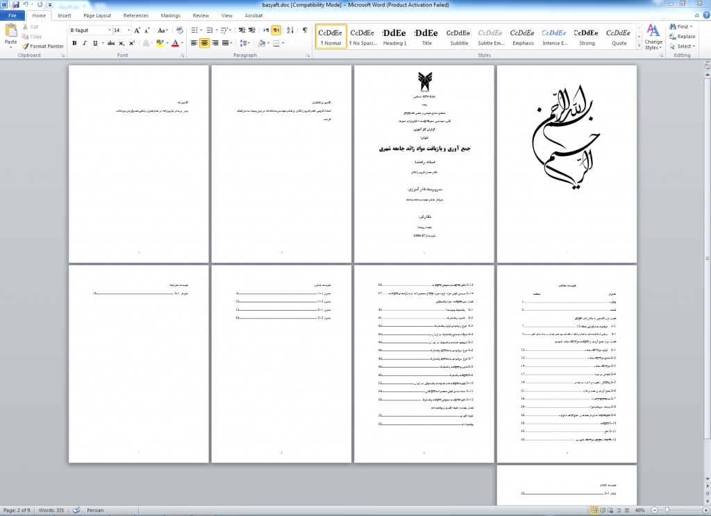Click the zoom slider in status bar
Image resolution: width=711 pixels, height=516 pixels.
(667, 510)
